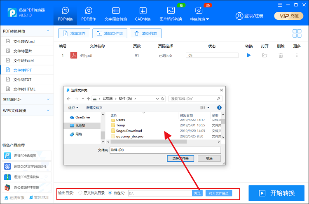This screenshot has height=204, width=309.
Task: Click the VIP 充值 button
Action: click(289, 16)
